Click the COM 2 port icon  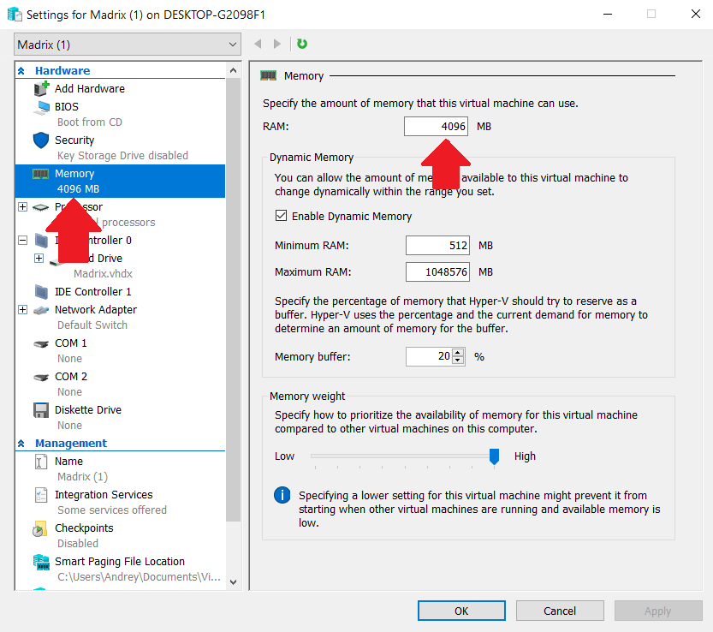[x=41, y=377]
